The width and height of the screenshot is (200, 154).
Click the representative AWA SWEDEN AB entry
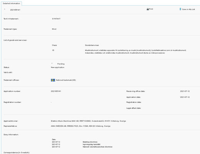[x=81, y=126]
